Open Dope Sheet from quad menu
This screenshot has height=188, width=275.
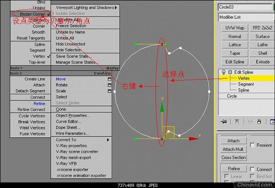click(x=68, y=127)
